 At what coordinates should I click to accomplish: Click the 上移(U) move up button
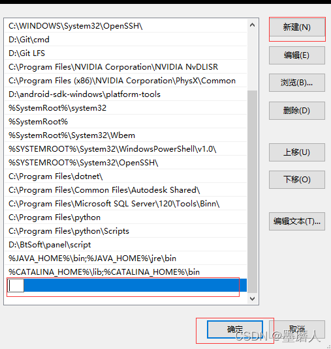pyautogui.click(x=297, y=152)
